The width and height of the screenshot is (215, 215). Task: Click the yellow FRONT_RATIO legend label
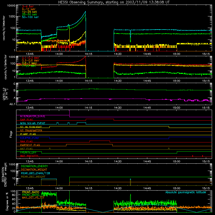click(x=31, y=192)
